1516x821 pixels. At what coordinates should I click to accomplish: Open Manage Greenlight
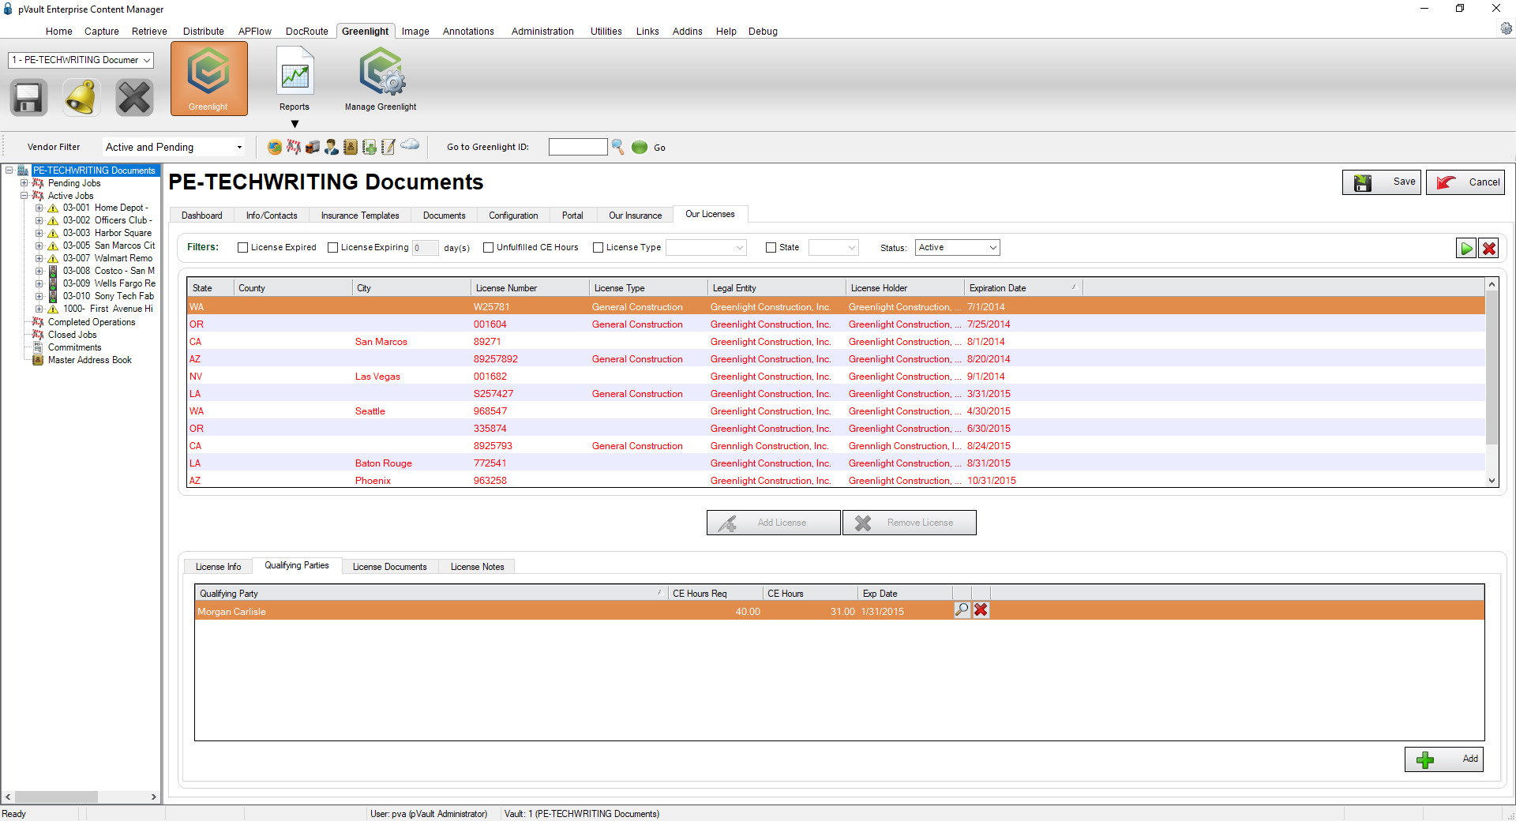tap(381, 79)
